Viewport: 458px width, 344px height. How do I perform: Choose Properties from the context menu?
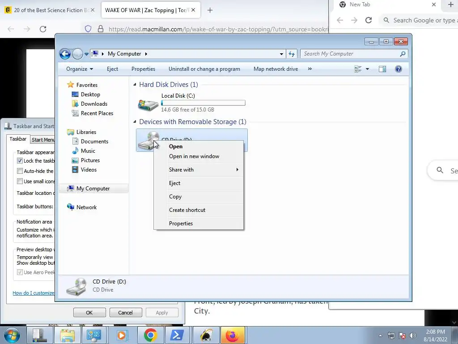pyautogui.click(x=181, y=224)
